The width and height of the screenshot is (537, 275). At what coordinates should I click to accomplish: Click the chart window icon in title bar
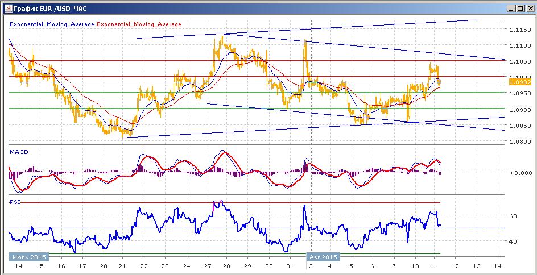pos(9,8)
